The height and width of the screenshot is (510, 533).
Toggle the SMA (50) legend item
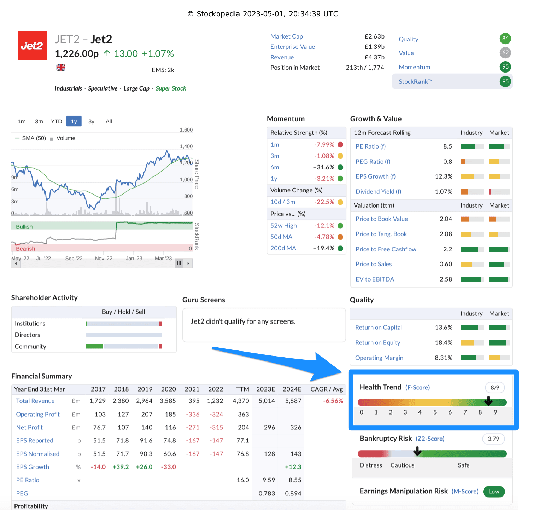(x=30, y=138)
